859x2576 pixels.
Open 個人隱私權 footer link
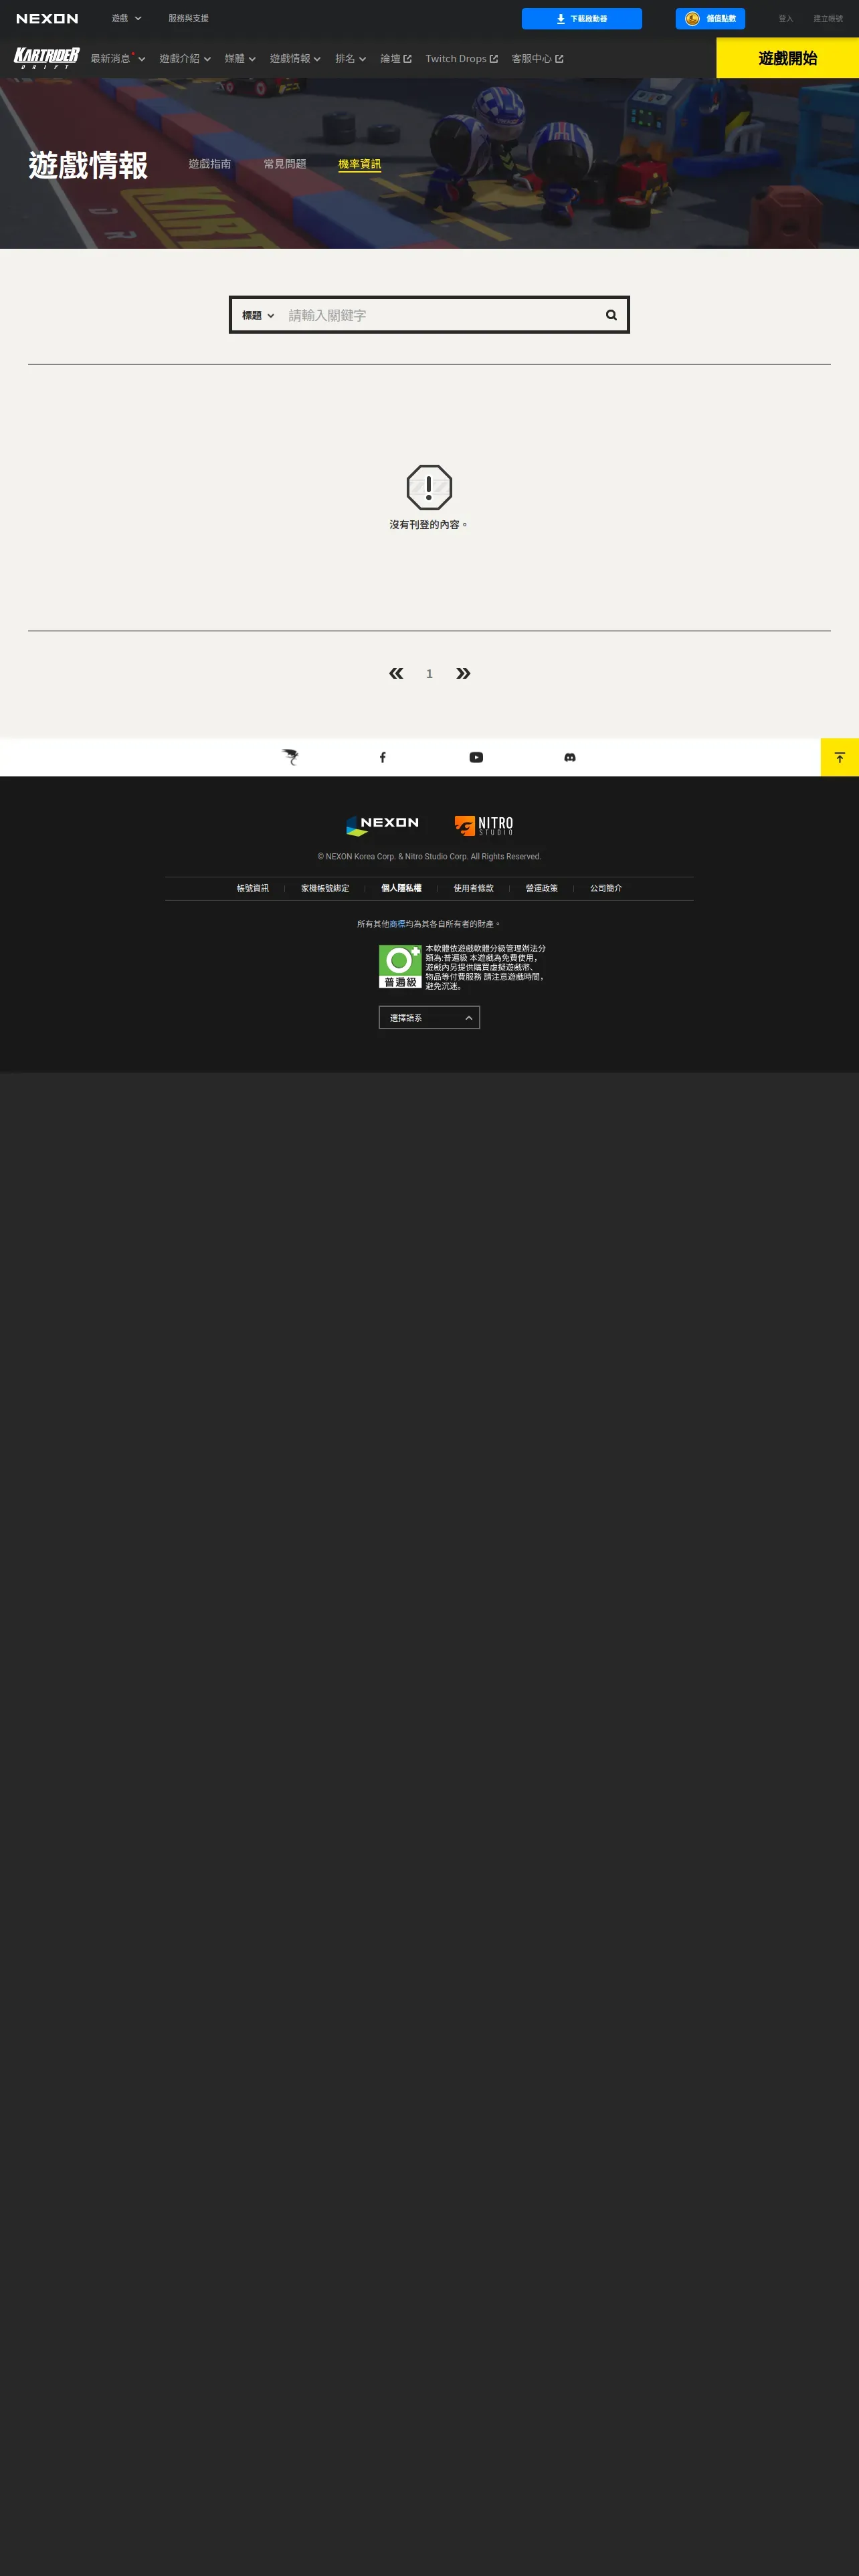(401, 888)
